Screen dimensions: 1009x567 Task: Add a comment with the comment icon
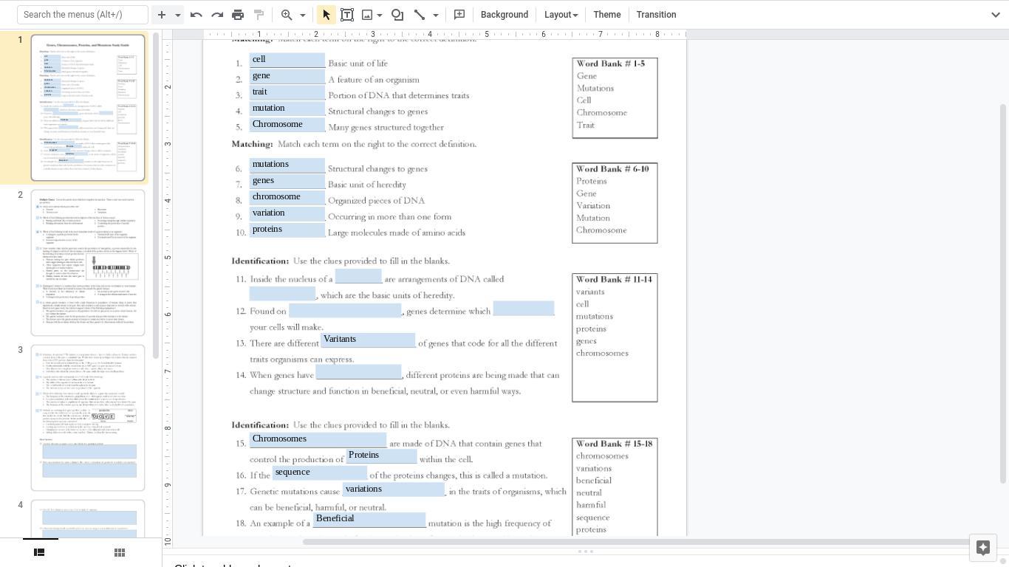click(459, 15)
